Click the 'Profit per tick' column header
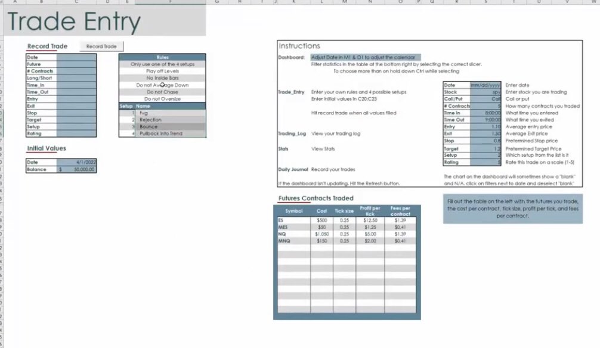The image size is (600, 348). (370, 211)
